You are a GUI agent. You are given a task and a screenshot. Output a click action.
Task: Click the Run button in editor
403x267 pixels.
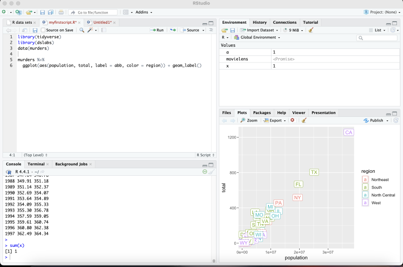[x=157, y=30]
